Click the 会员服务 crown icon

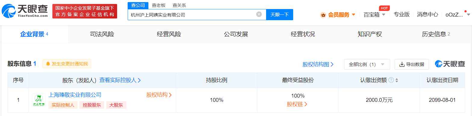pyautogui.click(x=323, y=15)
